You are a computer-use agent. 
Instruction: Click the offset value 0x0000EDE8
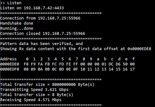tap(139, 49)
